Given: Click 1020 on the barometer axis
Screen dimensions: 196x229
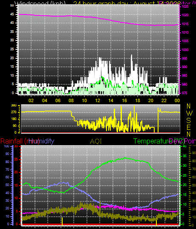Looking at the screenshot, I should (x=185, y=15).
